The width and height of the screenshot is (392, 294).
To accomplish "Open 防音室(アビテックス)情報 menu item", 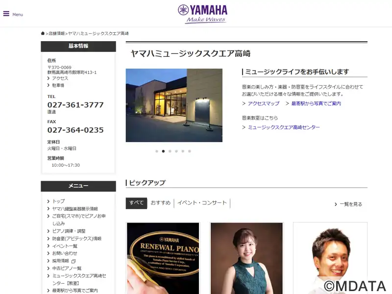I will coord(77,239).
